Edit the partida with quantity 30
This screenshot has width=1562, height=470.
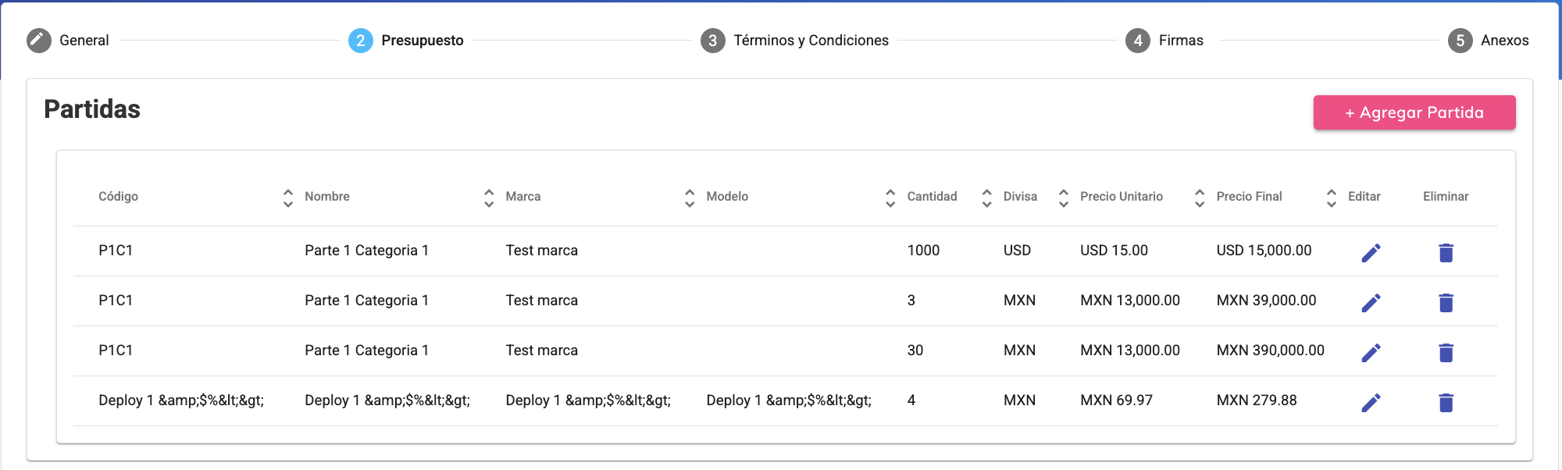click(x=1371, y=352)
